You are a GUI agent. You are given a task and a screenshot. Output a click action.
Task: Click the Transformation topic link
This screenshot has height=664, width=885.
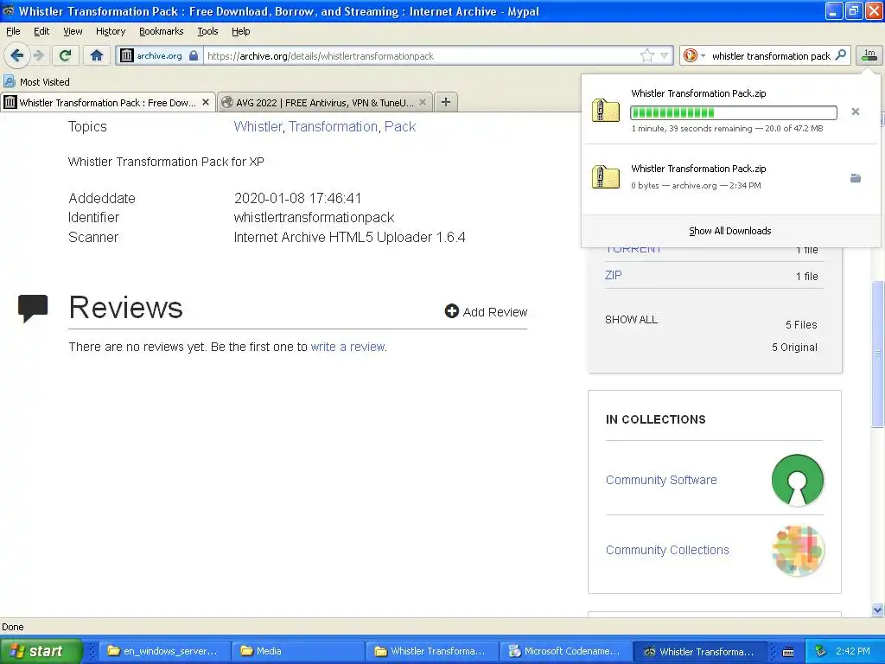[333, 126]
